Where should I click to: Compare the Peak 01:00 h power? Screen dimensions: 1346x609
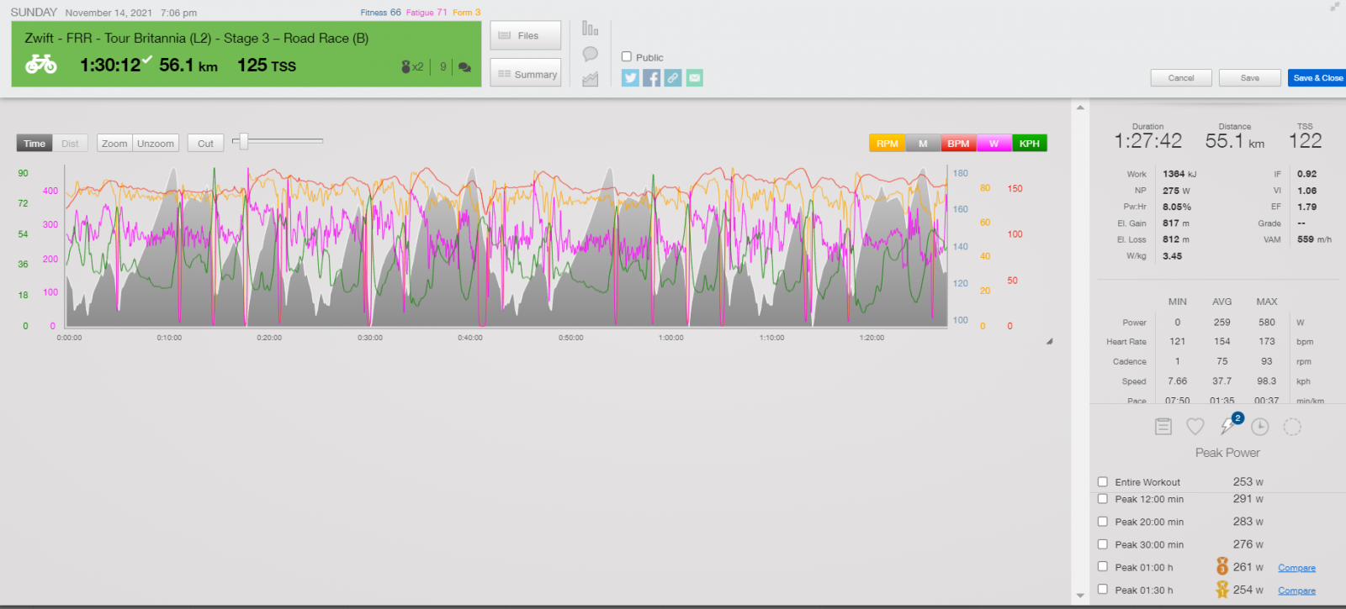[x=1296, y=568]
